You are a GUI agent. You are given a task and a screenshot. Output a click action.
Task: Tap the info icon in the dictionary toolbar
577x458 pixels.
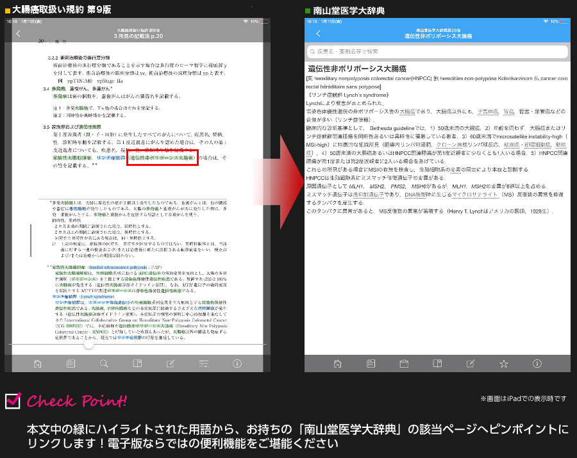(x=537, y=363)
